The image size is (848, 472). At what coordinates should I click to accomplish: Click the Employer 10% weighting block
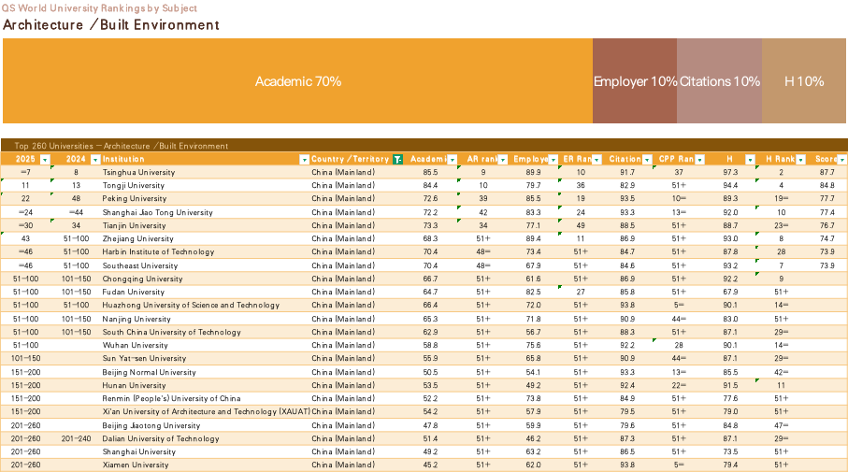pyautogui.click(x=635, y=81)
